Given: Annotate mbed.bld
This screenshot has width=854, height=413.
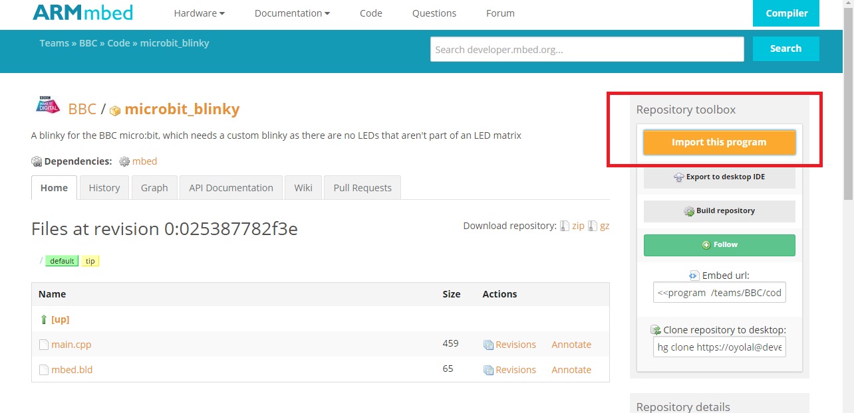Looking at the screenshot, I should click(x=571, y=370).
